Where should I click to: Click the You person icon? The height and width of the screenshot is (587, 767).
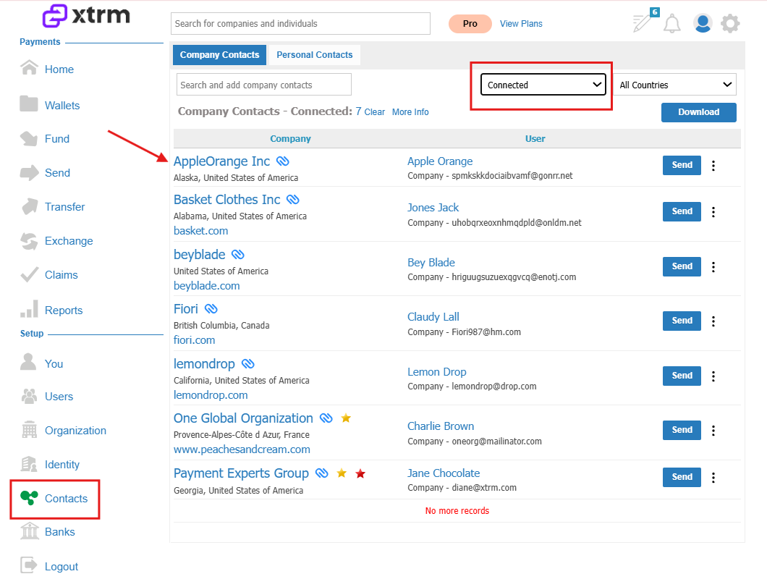(28, 362)
